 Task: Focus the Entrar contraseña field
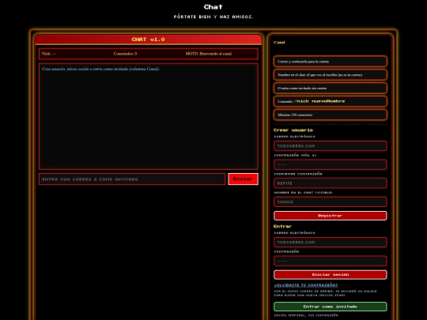click(330, 261)
